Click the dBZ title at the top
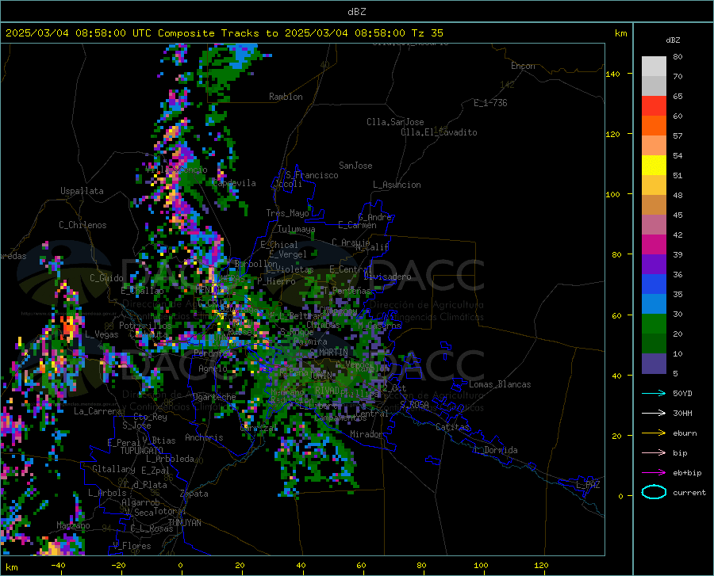This screenshot has width=714, height=576. pyautogui.click(x=356, y=12)
